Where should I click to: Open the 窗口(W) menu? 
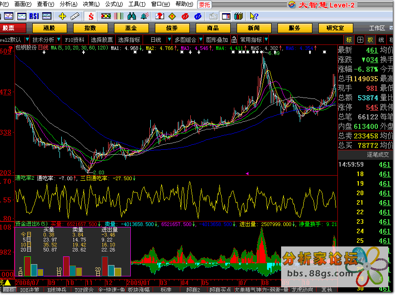[x=160, y=4]
